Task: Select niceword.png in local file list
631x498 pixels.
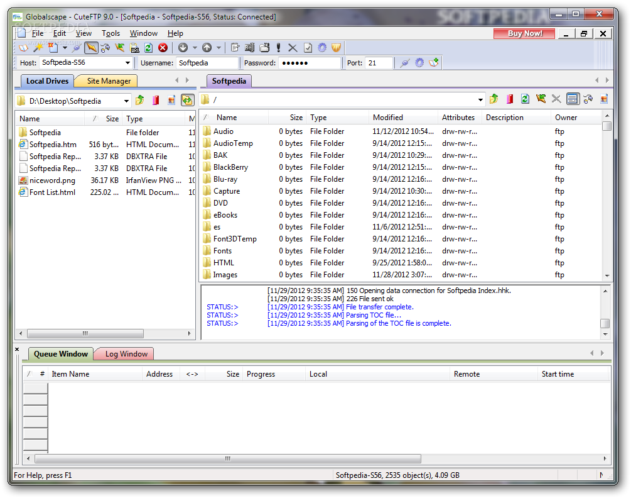Action: click(x=52, y=180)
